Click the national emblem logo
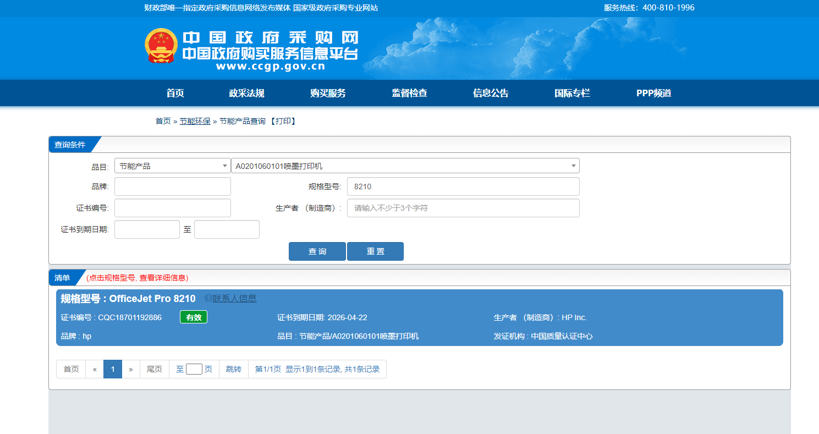This screenshot has width=819, height=434. [x=162, y=46]
